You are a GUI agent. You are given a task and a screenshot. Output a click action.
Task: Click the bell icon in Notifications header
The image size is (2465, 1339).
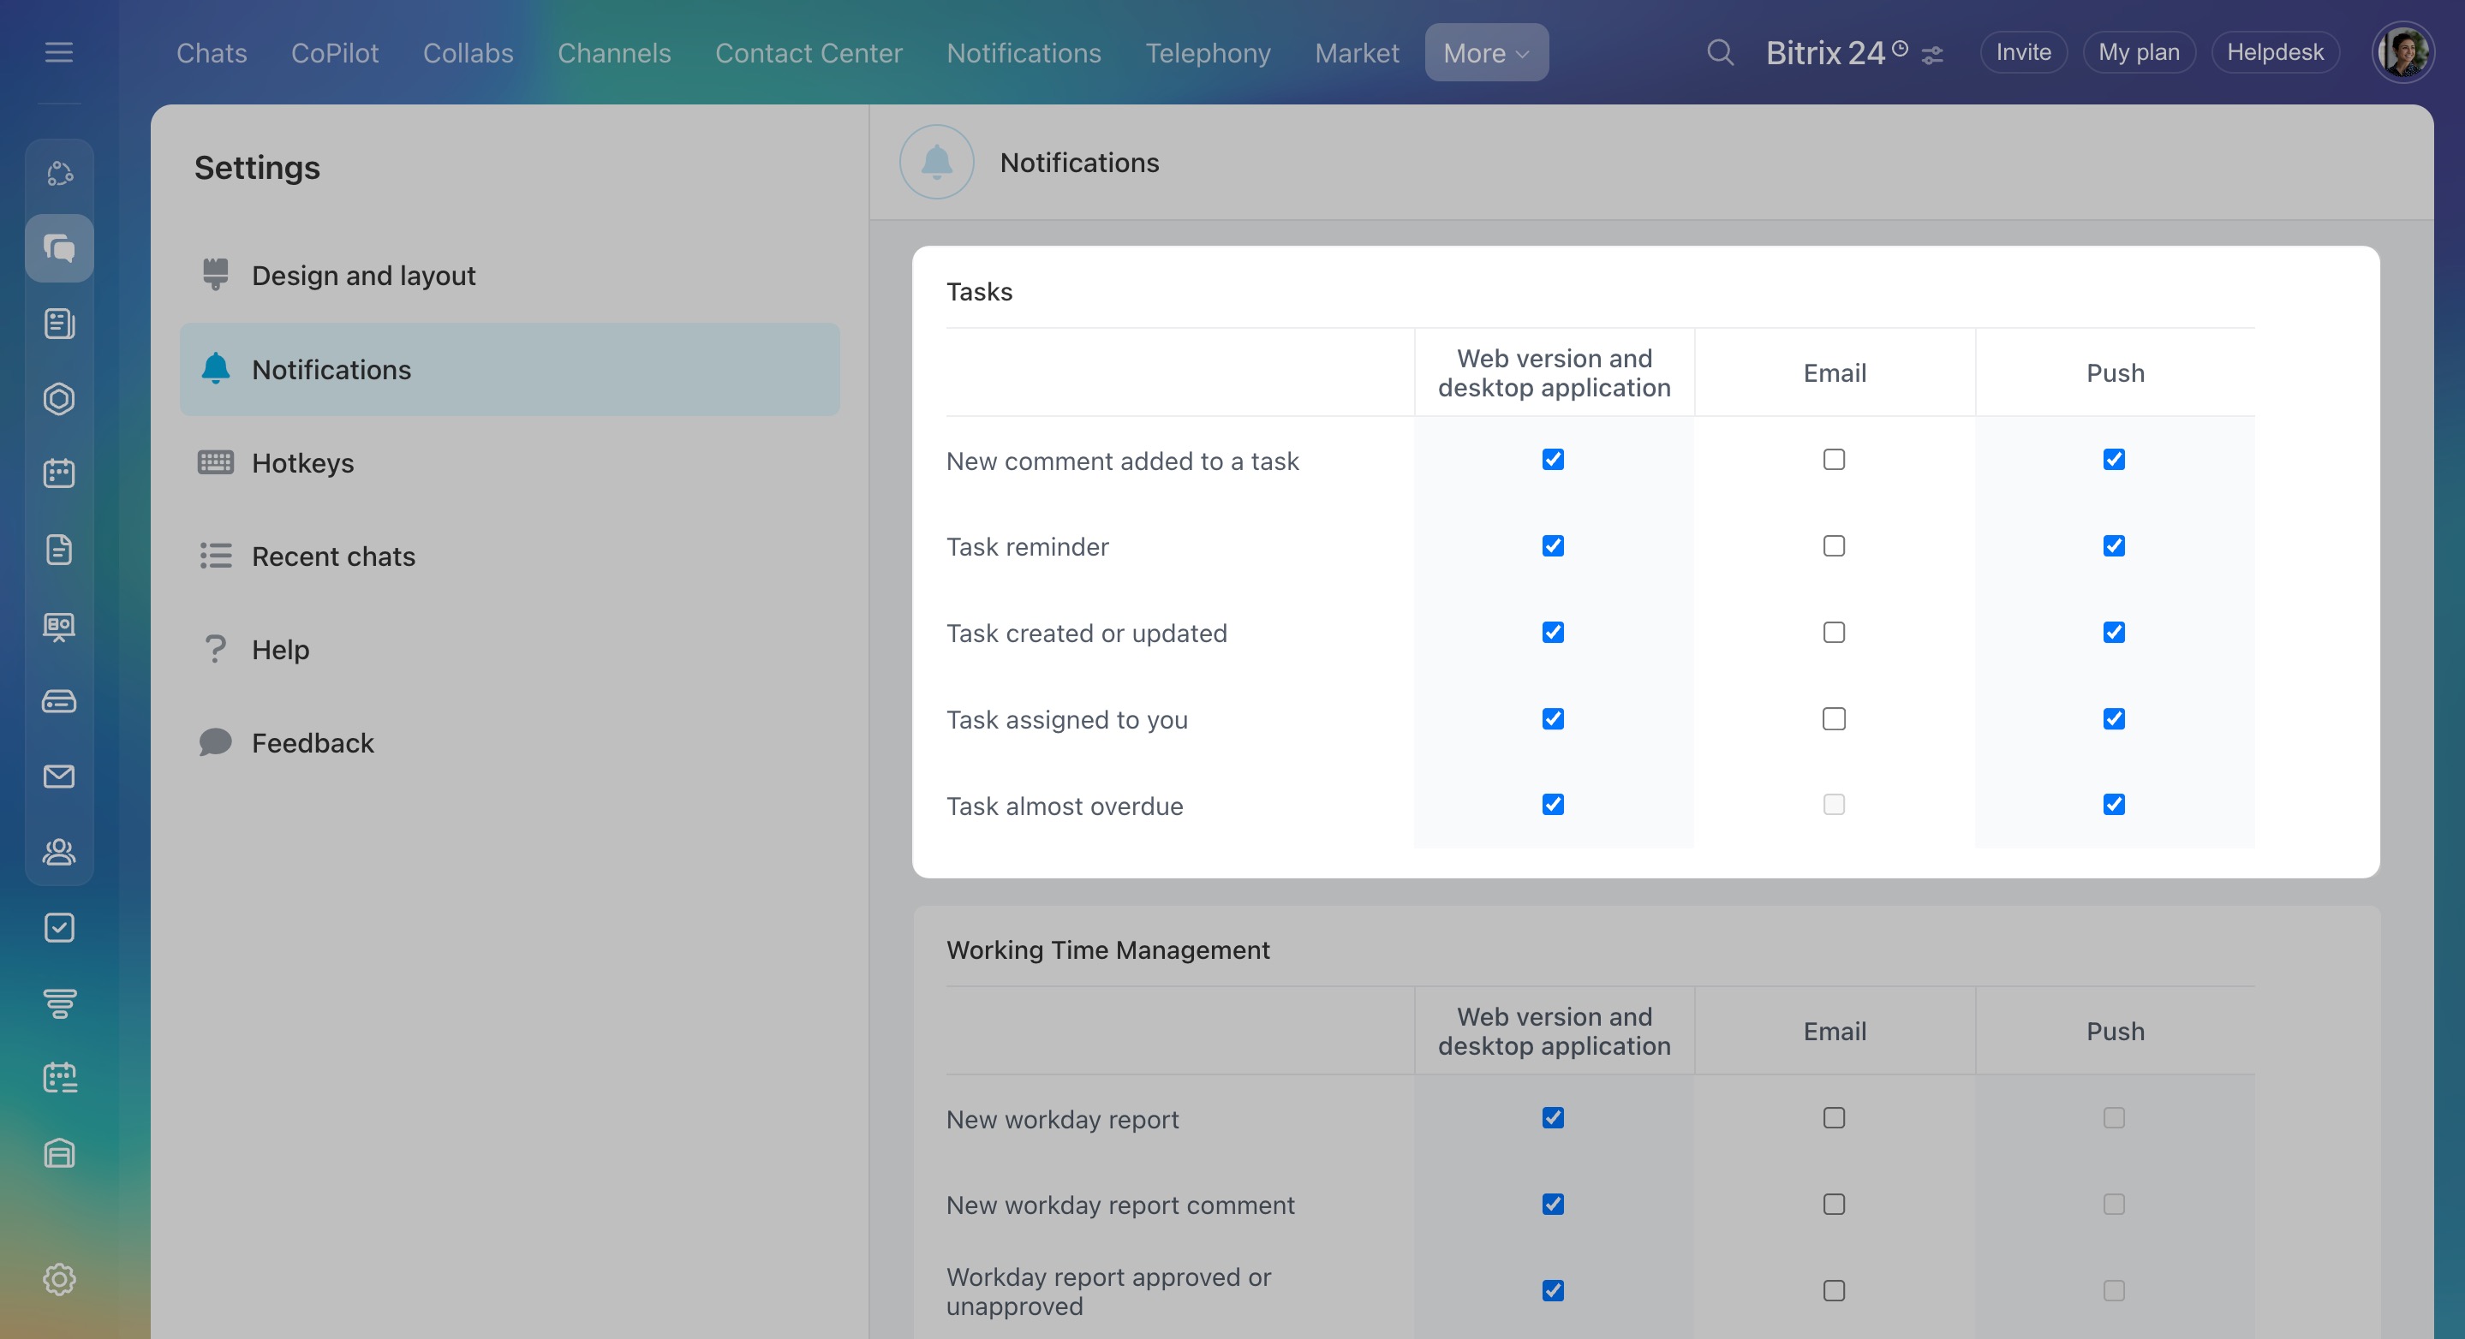937,163
